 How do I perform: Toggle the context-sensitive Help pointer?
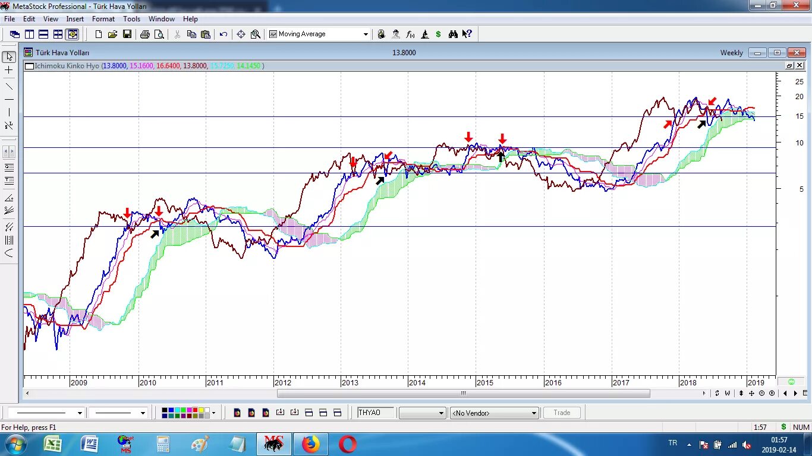(468, 34)
